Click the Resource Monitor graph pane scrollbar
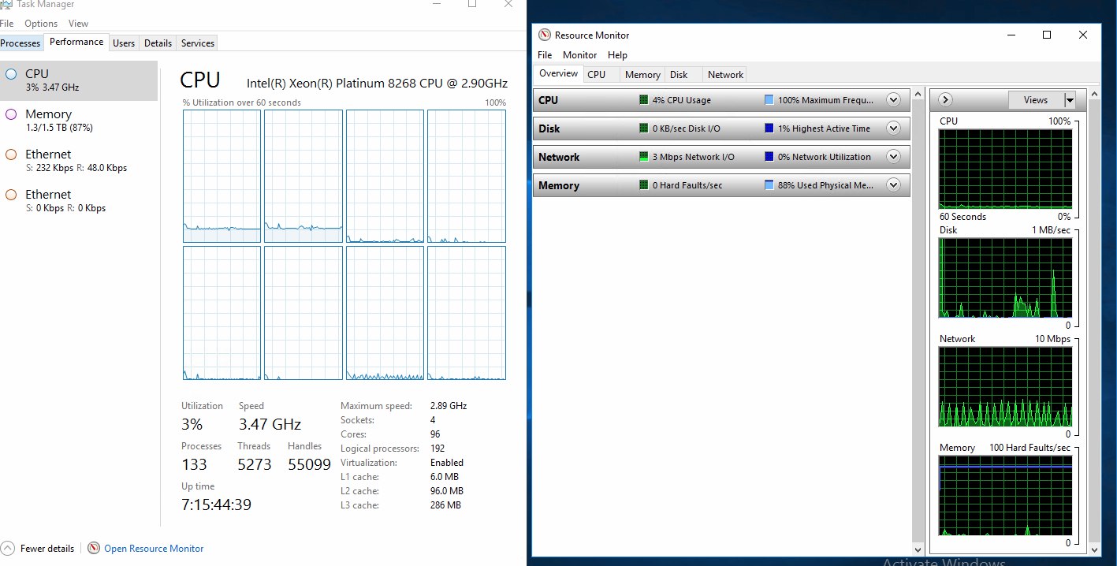 1094,323
